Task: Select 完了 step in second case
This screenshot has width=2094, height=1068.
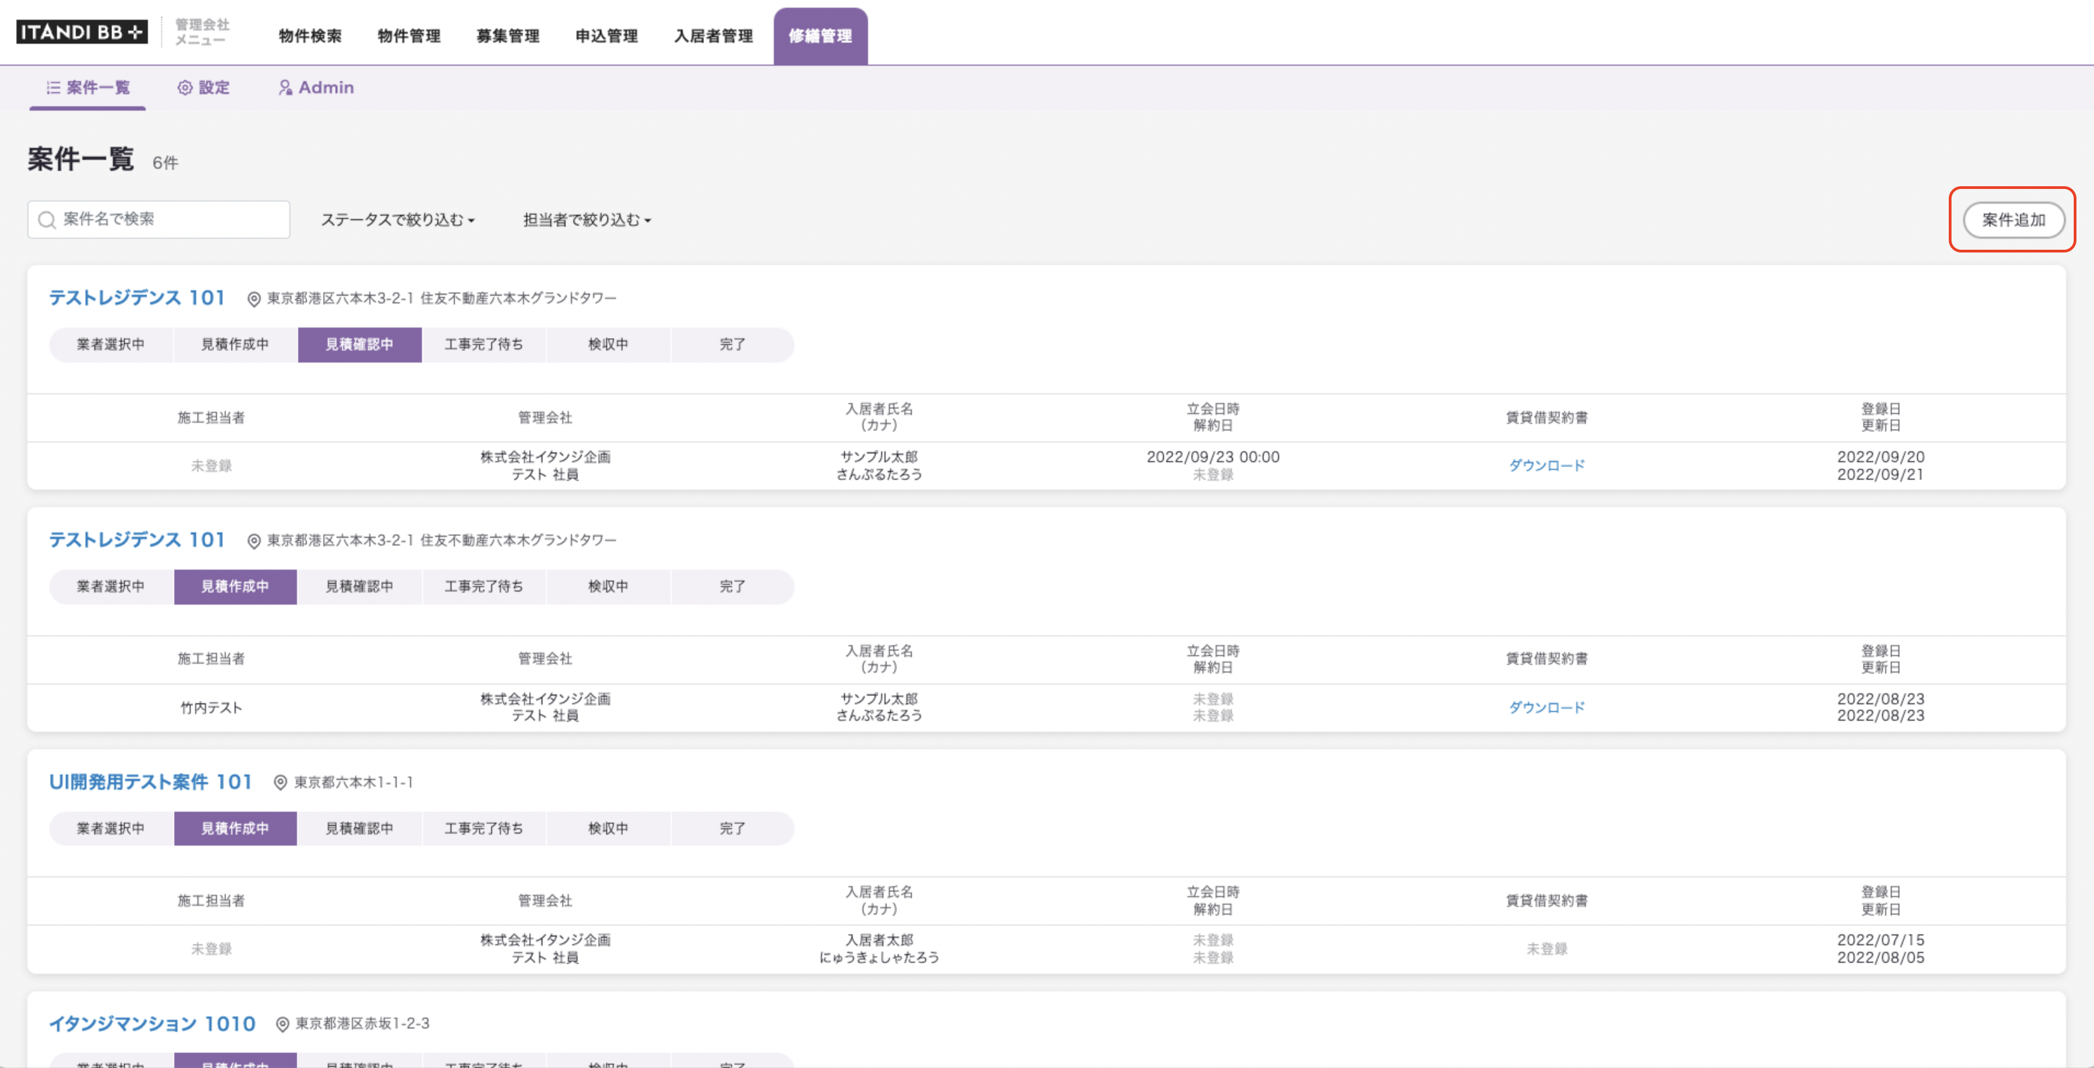Action: (x=732, y=587)
